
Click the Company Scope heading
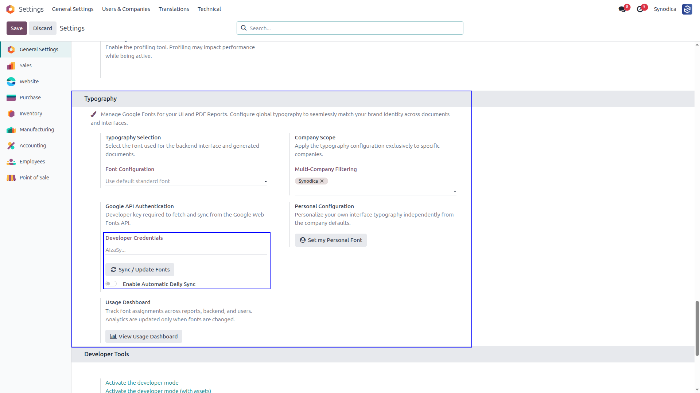315,138
